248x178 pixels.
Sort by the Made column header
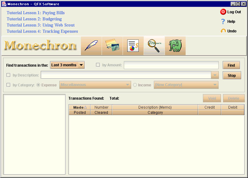click(x=80, y=107)
